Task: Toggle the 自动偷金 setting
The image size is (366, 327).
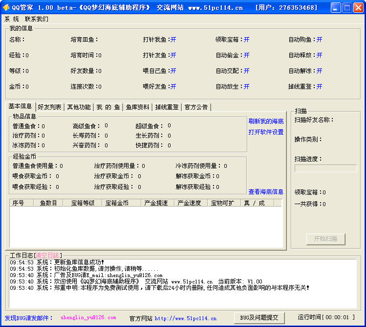Action: coord(246,55)
